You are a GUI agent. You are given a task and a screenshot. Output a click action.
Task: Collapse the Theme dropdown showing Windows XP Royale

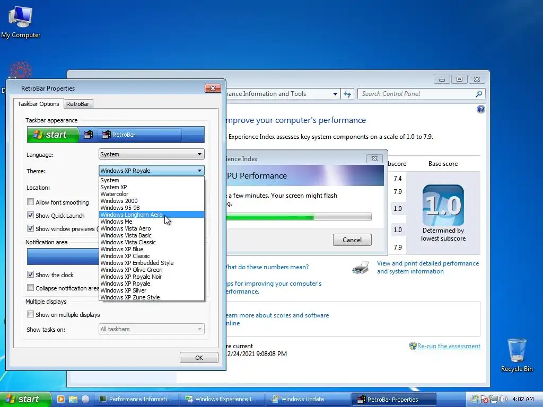point(151,171)
